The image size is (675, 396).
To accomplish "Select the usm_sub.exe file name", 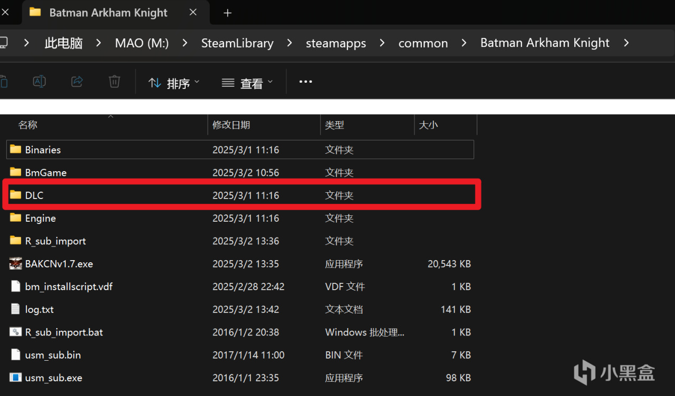I will 54,378.
